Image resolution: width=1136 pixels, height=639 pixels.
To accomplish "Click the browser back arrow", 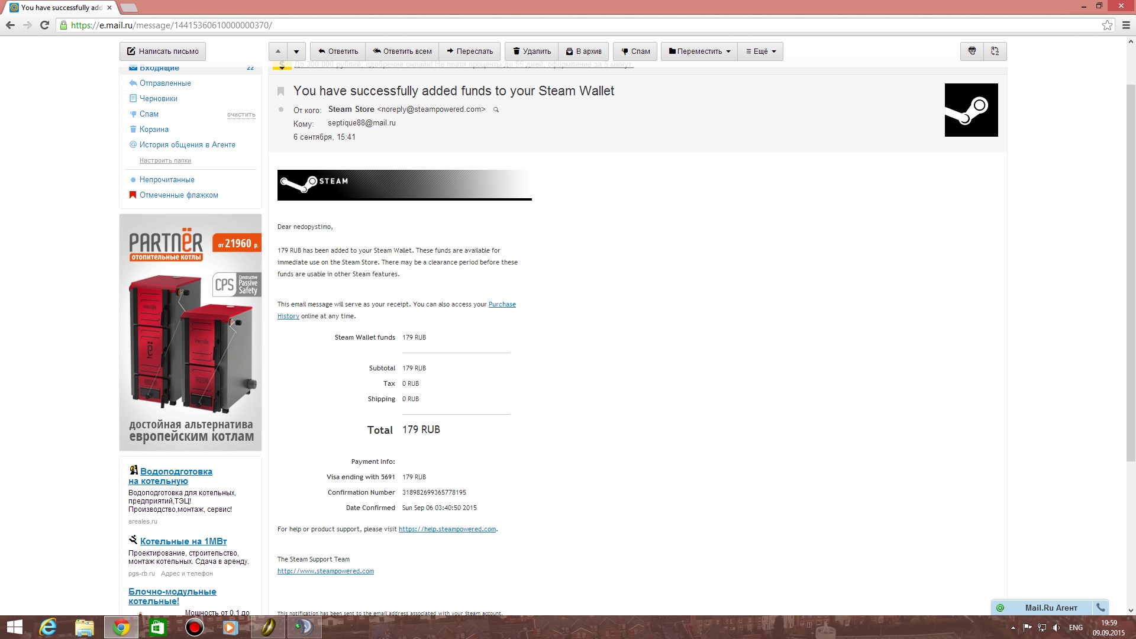I will (x=10, y=25).
